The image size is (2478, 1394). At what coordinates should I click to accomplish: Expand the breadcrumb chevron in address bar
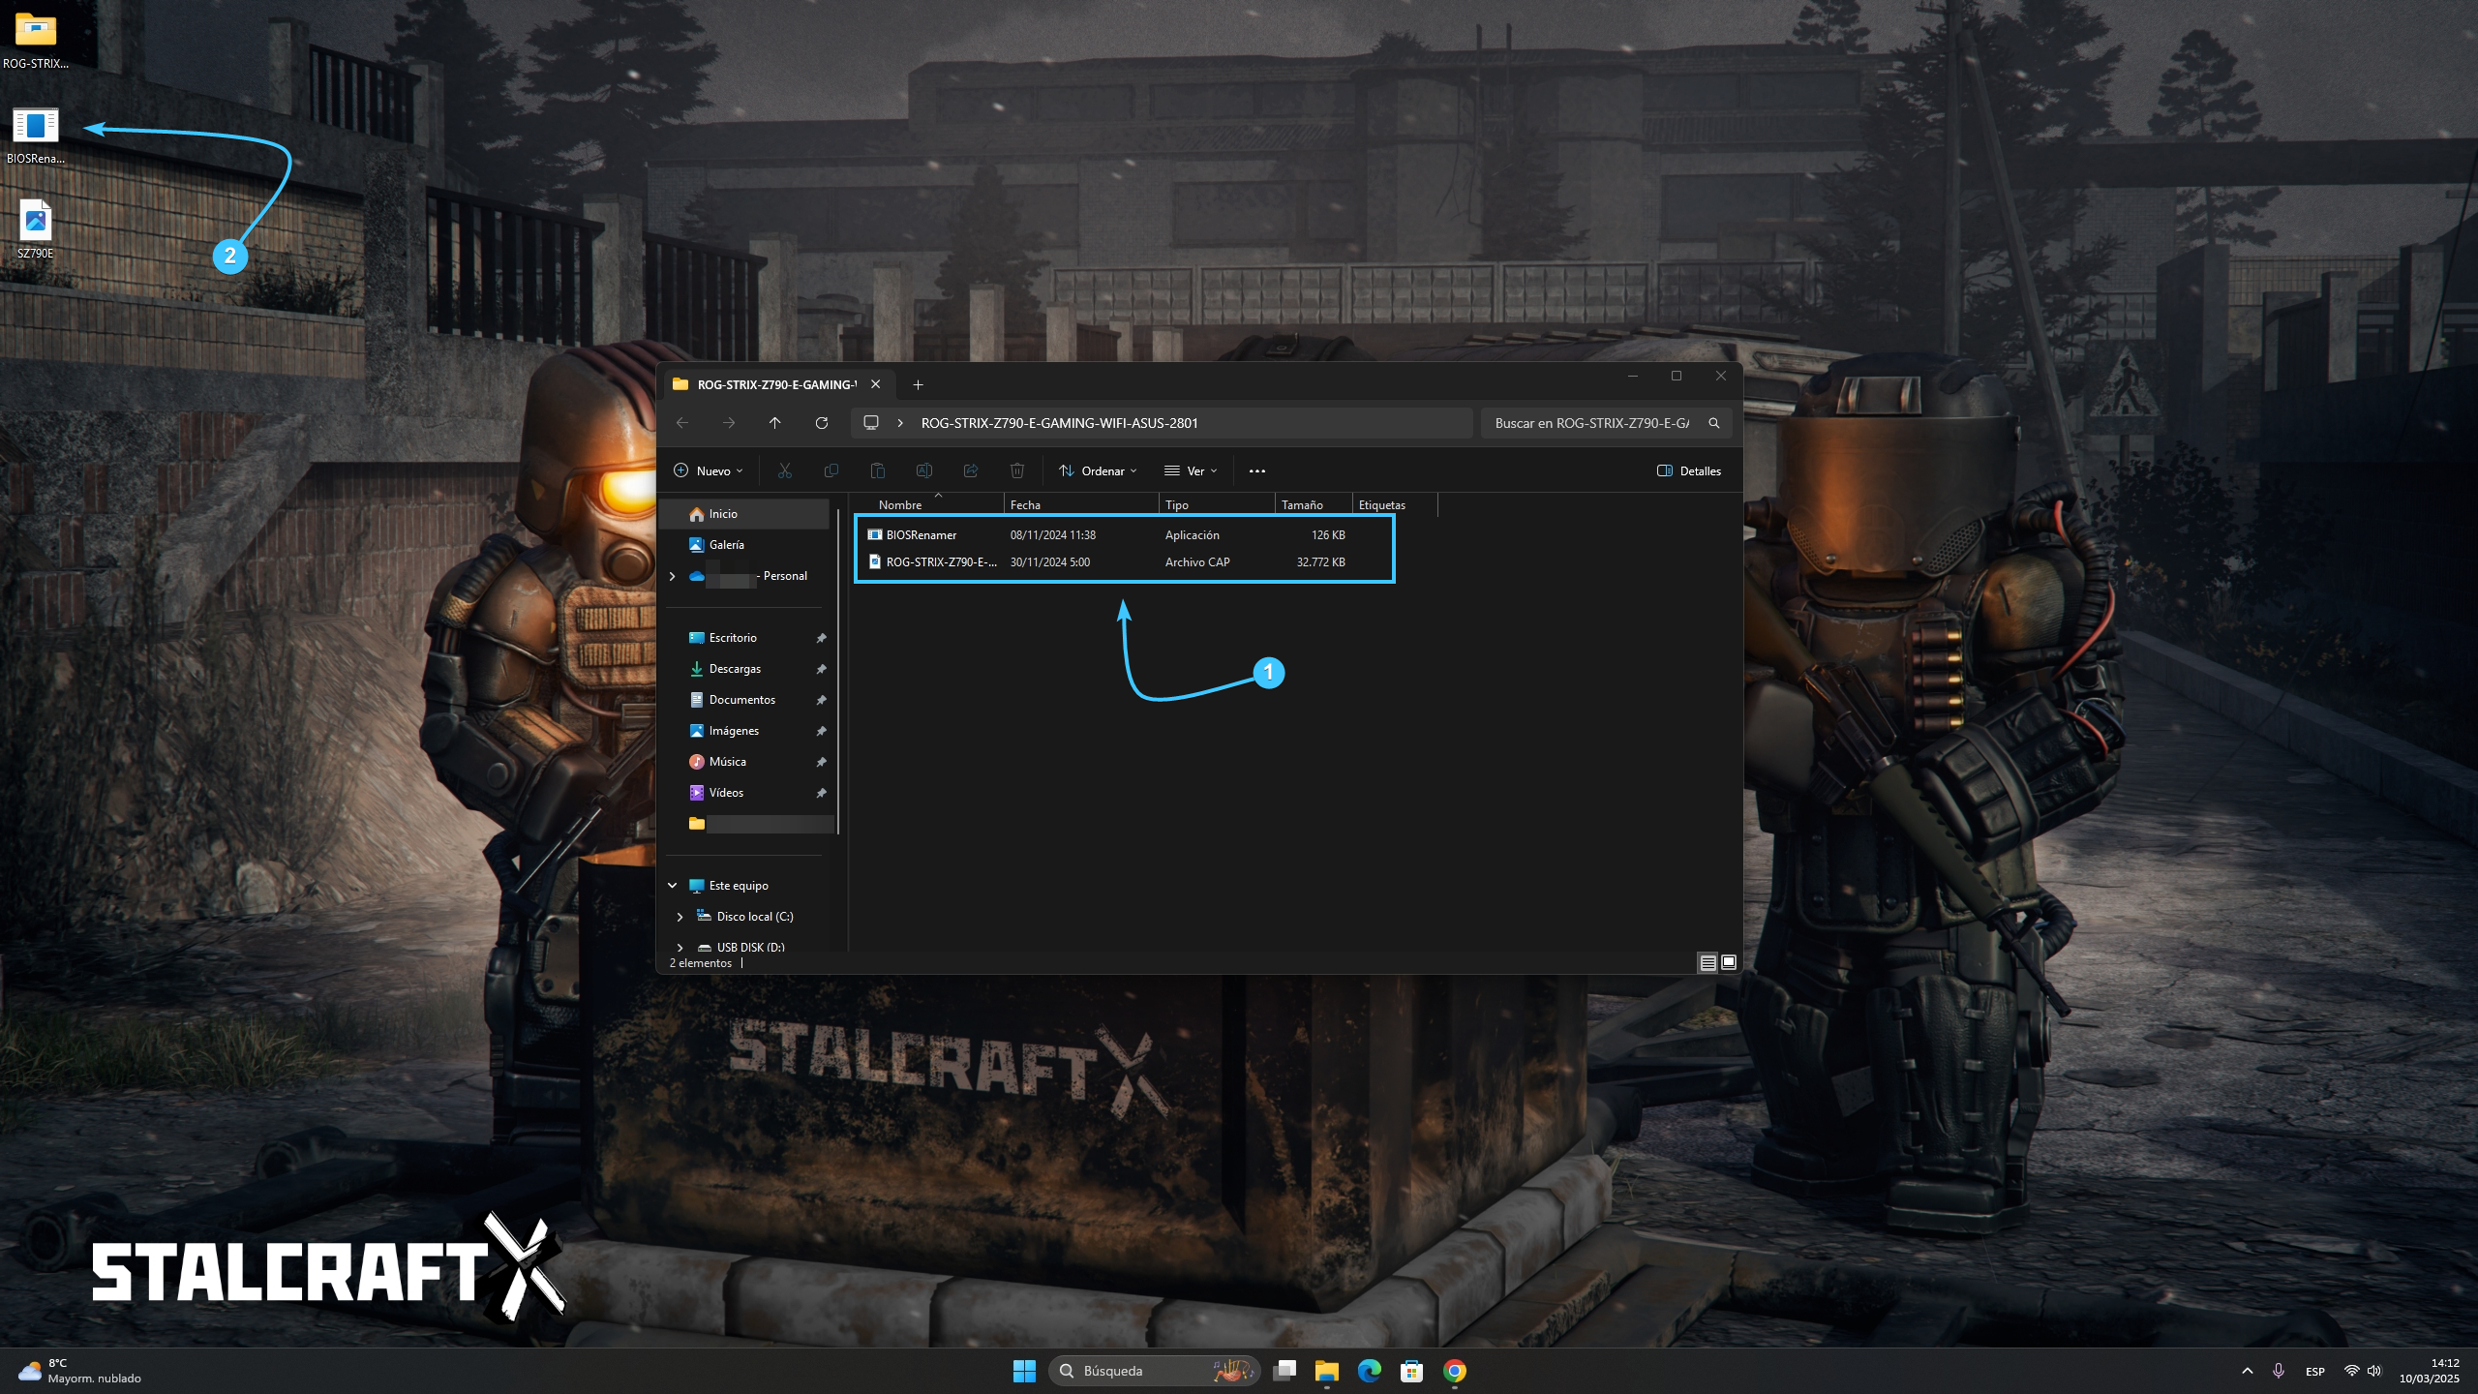pos(900,423)
